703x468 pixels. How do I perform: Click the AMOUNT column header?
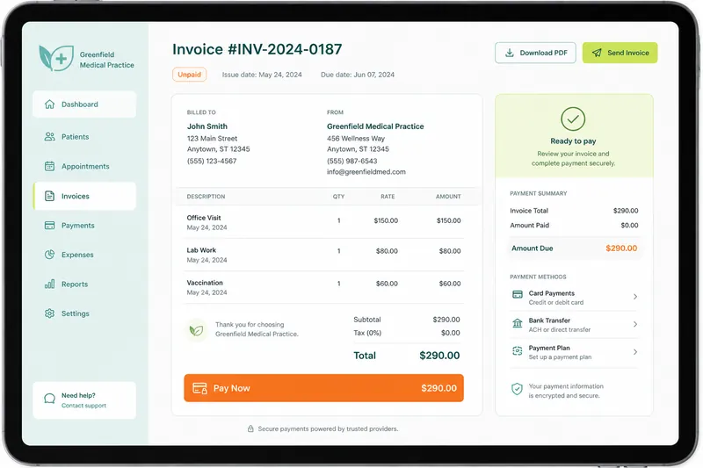[448, 197]
